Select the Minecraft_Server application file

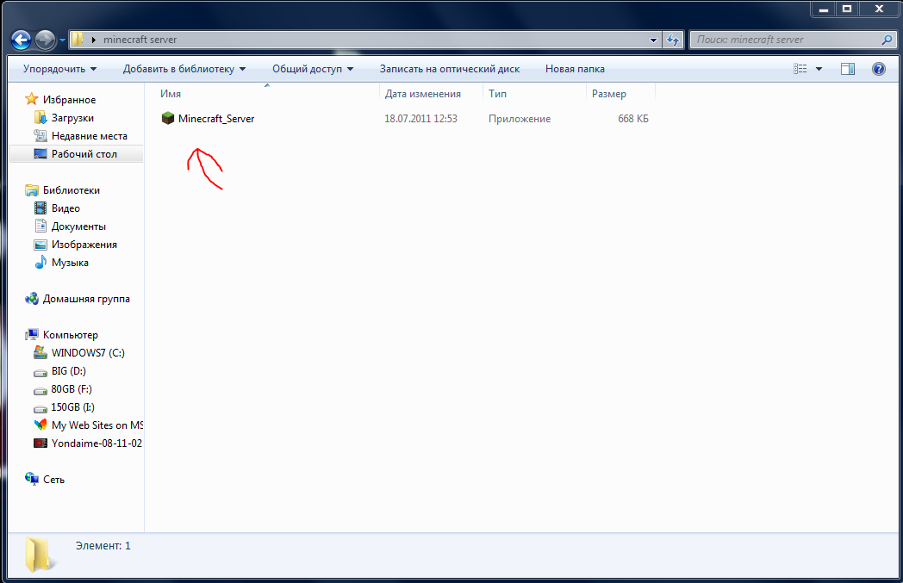coord(215,119)
